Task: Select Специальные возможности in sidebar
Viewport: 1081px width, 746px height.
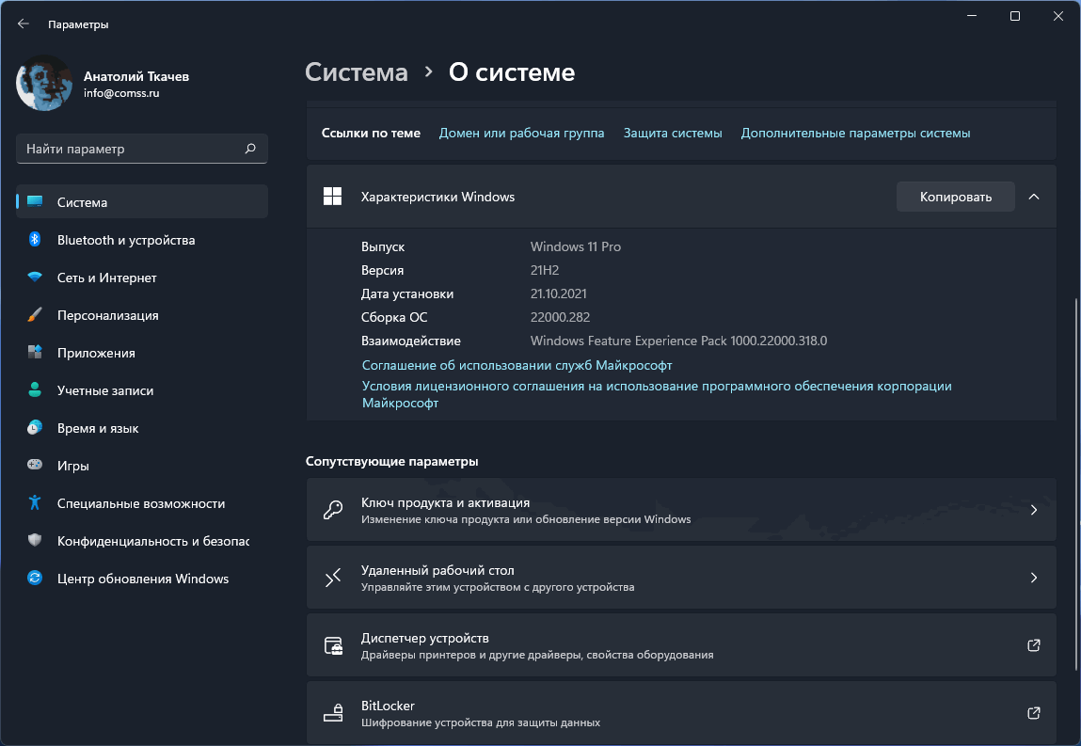Action: [x=141, y=503]
